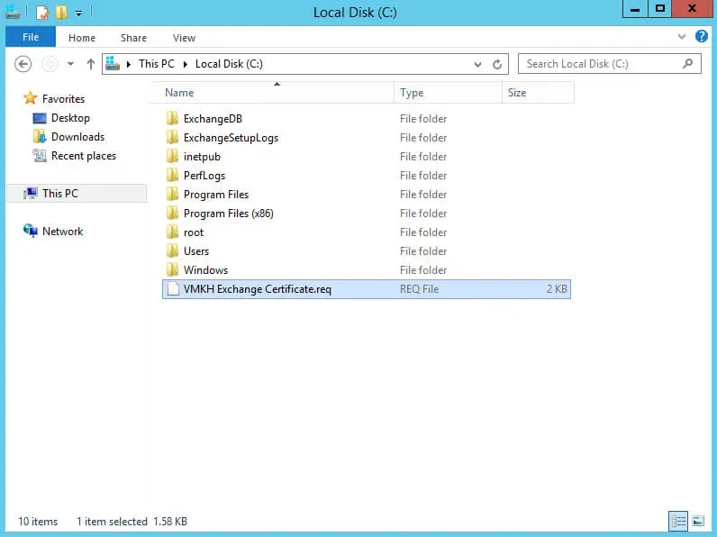Minimize the Local Disk (C:) window
The width and height of the screenshot is (717, 537).
635,9
